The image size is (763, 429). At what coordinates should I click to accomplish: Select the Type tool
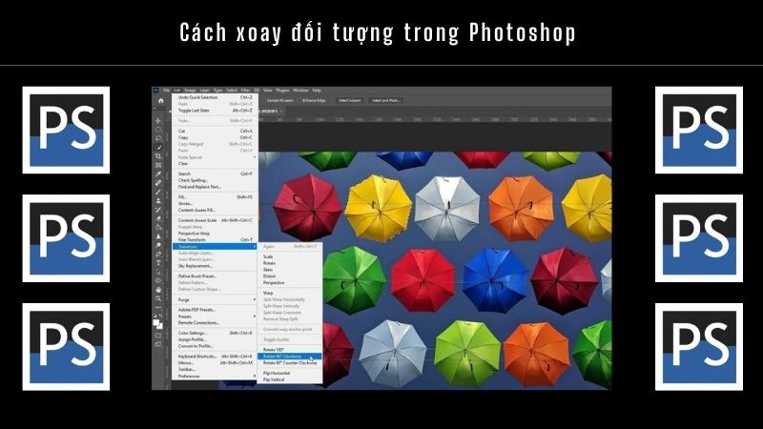tap(158, 263)
